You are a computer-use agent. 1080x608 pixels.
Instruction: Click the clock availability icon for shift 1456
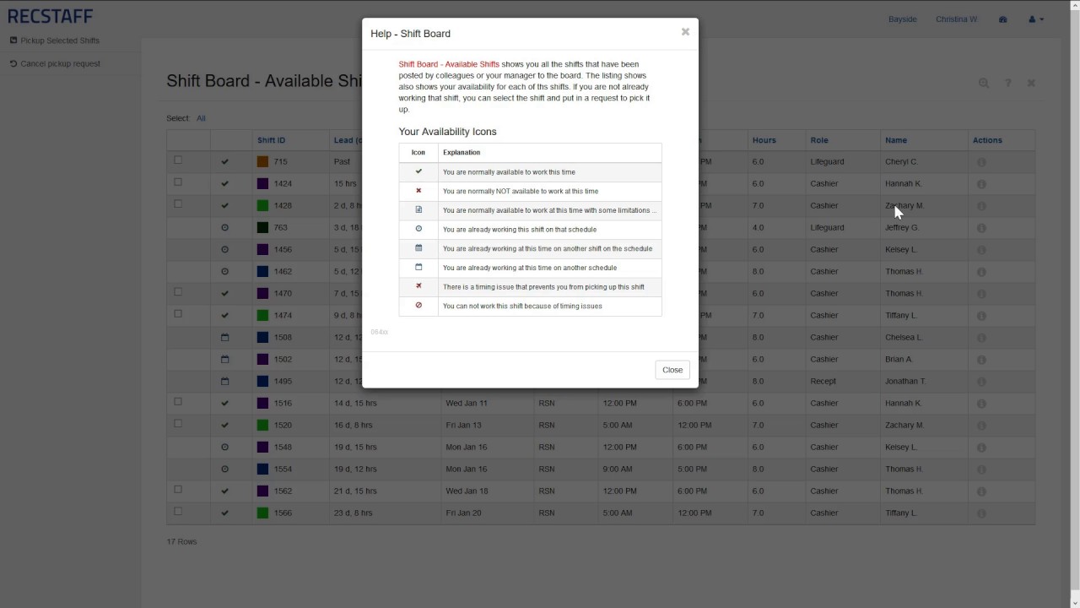tap(225, 250)
